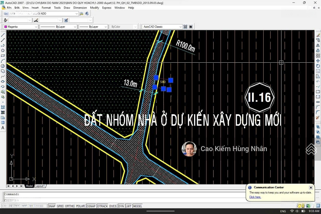Follow the 'Click here.' link

coord(255,197)
